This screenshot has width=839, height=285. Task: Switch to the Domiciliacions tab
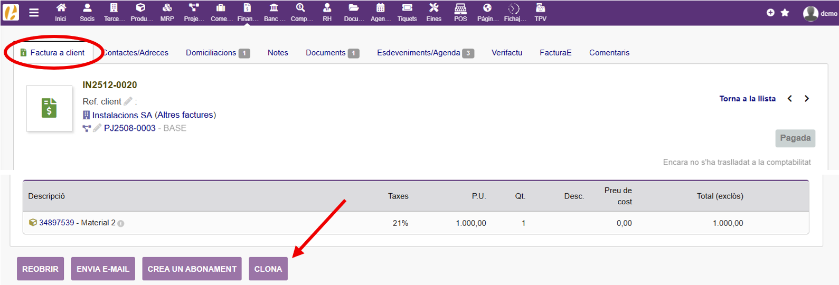click(211, 53)
